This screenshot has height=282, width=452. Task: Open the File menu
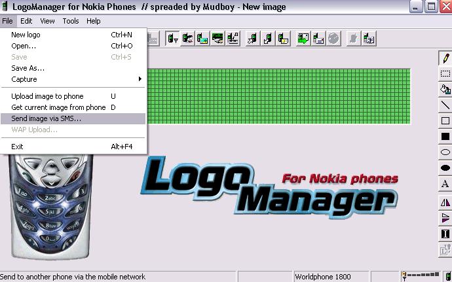tap(7, 21)
